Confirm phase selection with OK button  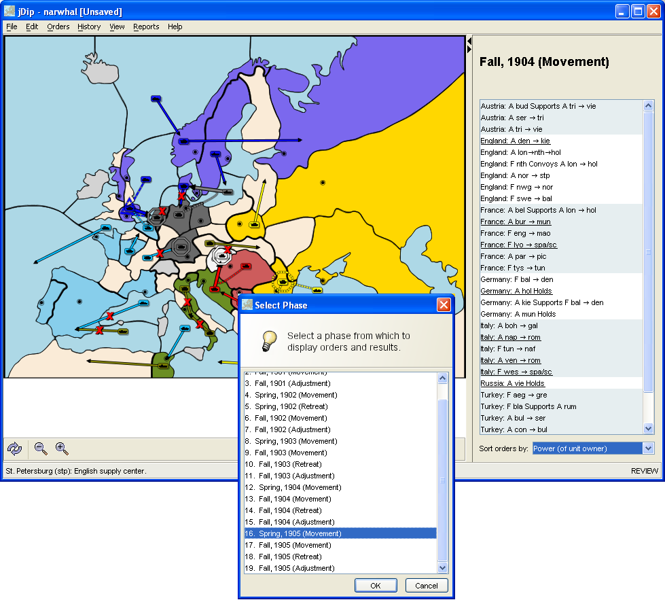[376, 586]
